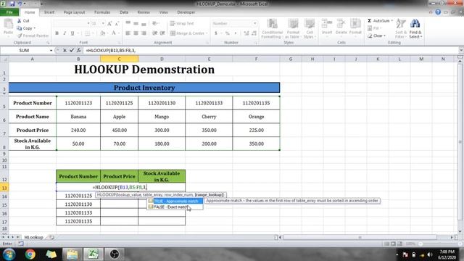Click the Excel Help question mark icon
Screen dimensions: 464x261
pyautogui.click(x=438, y=12)
